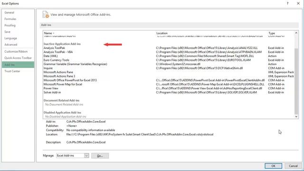Screen dimensions: 304x171
Task: Click the SOLVER.XLAM location path
Action: [206, 93]
